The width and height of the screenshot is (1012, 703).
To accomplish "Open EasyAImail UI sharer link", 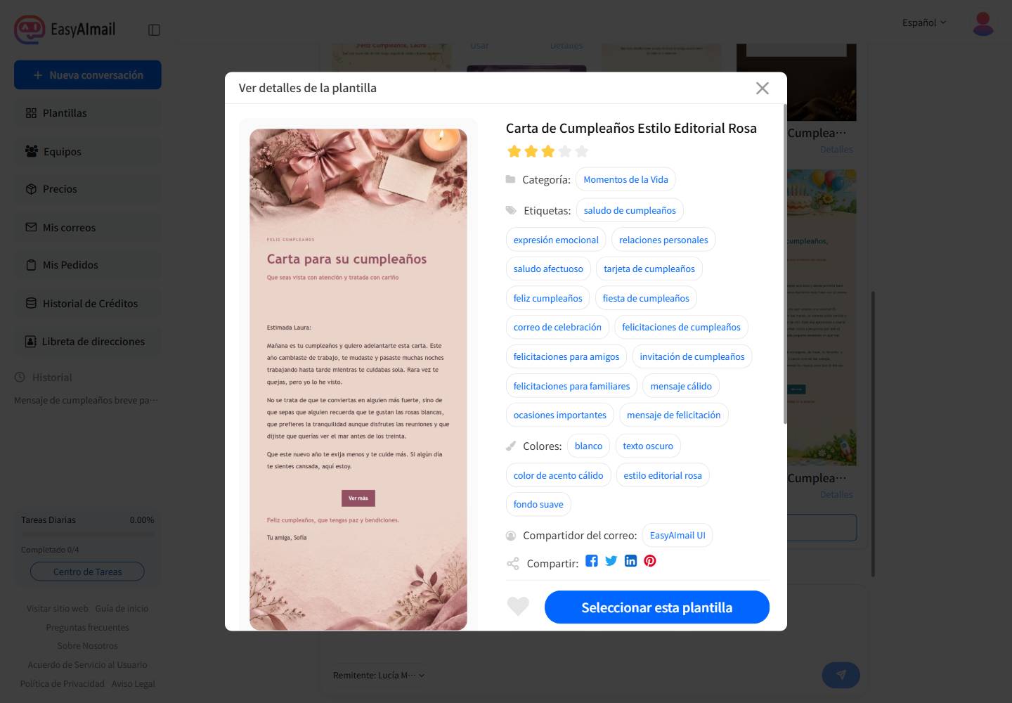I will pyautogui.click(x=677, y=535).
